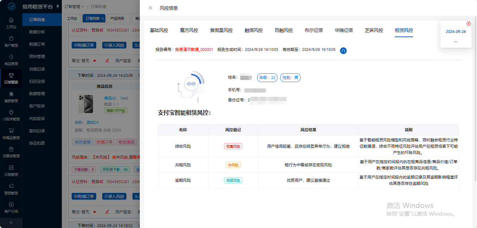Switch to the 魔方风控 tab

tap(189, 31)
